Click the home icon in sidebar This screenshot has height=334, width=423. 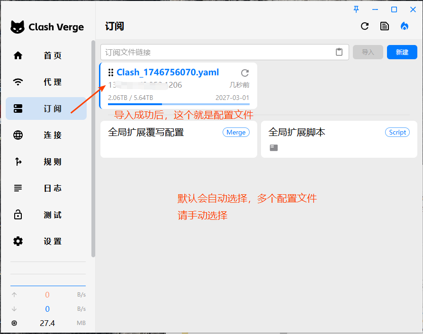click(x=18, y=55)
